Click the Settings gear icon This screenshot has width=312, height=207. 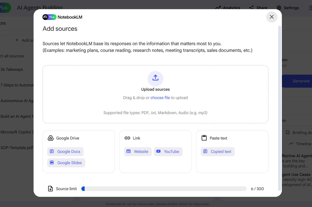tap(279, 8)
